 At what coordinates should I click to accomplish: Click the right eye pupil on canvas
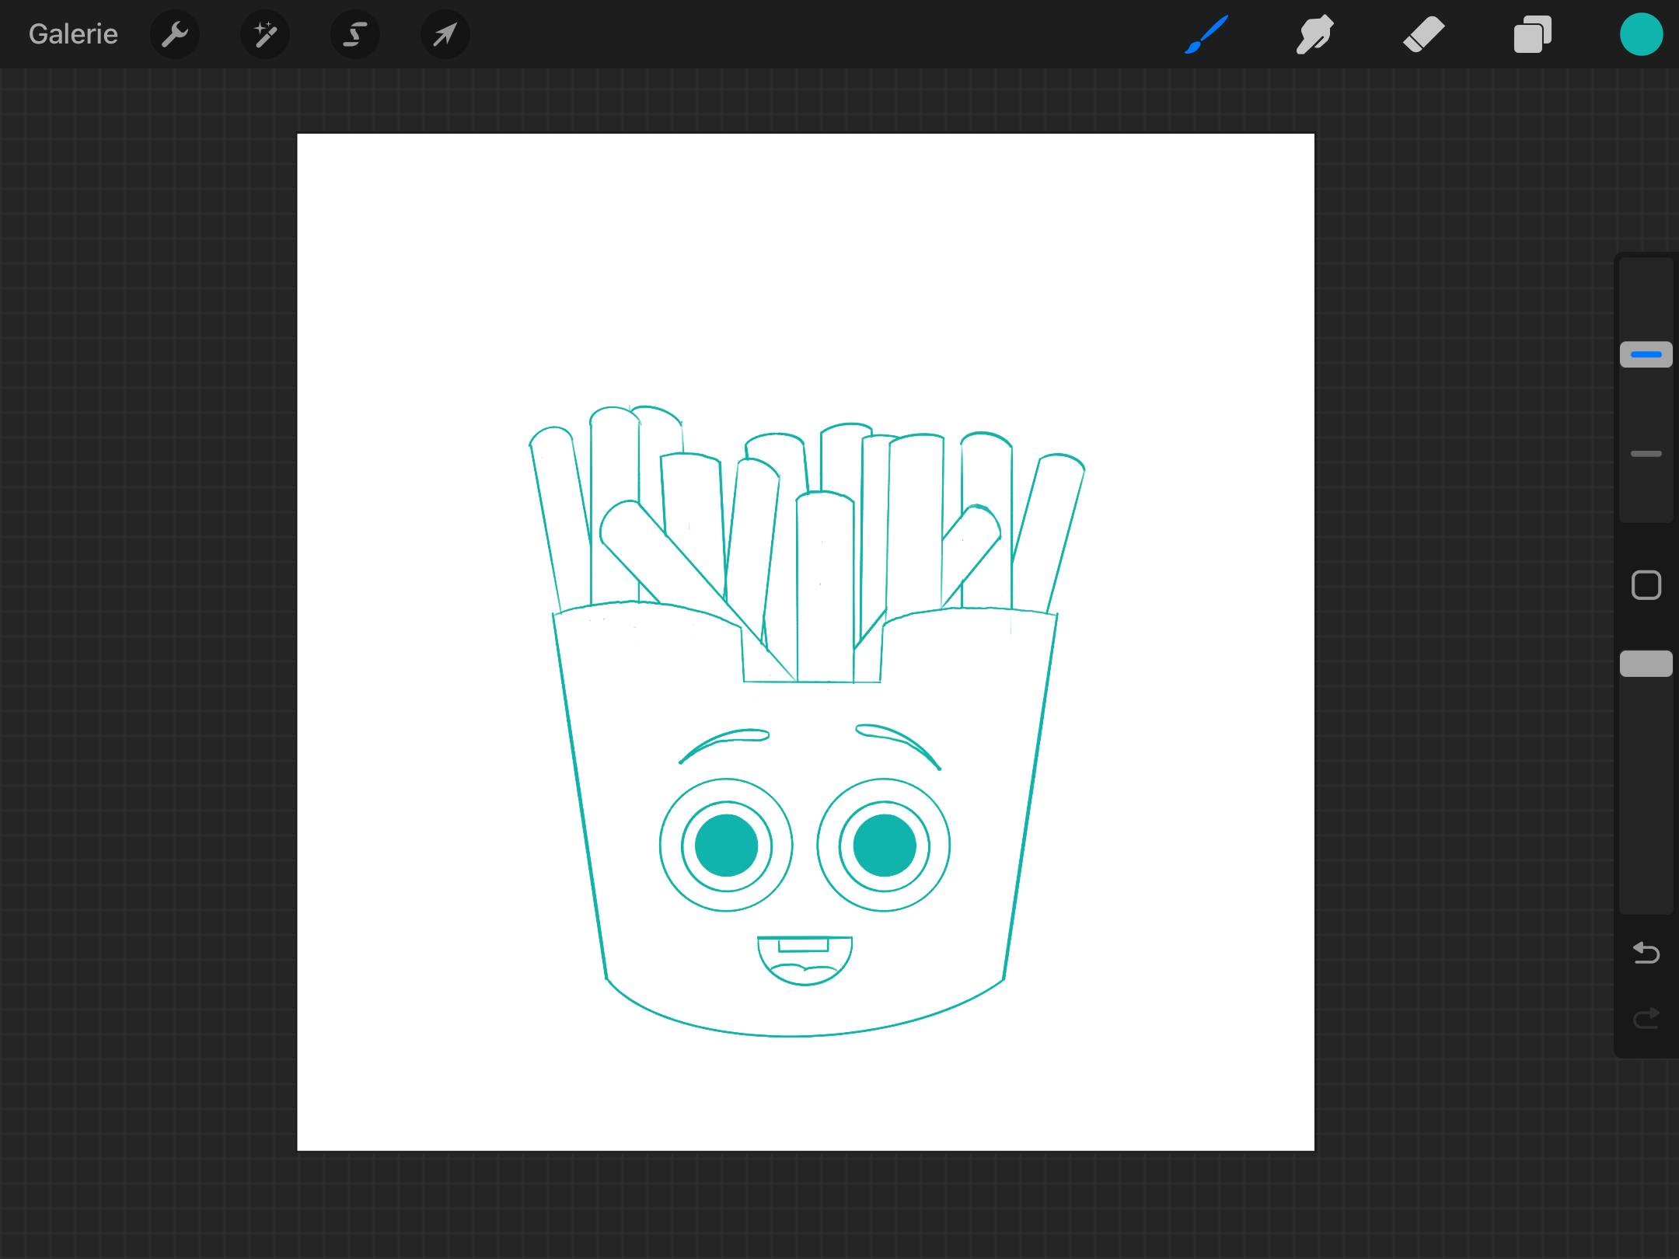pos(884,846)
